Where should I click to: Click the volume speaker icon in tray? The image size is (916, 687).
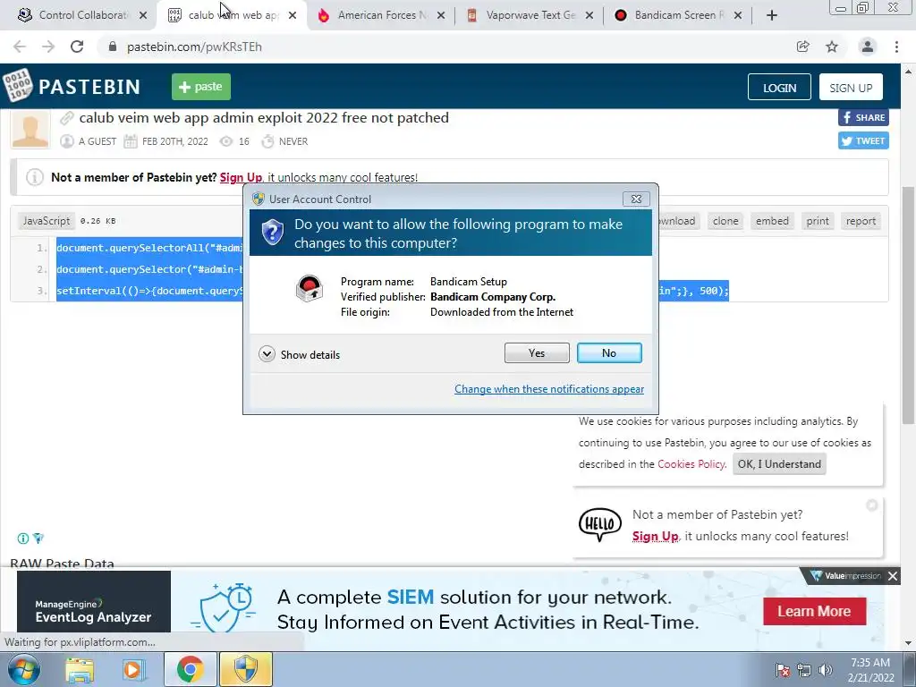(825, 670)
